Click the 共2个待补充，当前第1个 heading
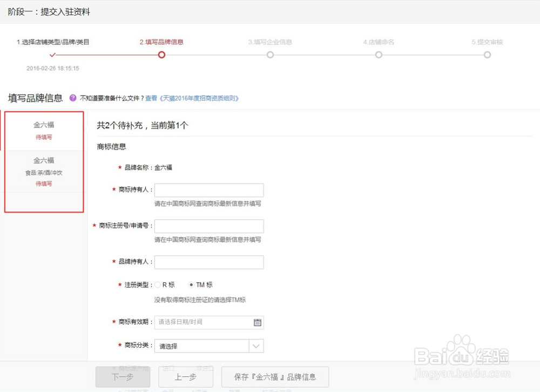The image size is (540, 392). tap(142, 125)
